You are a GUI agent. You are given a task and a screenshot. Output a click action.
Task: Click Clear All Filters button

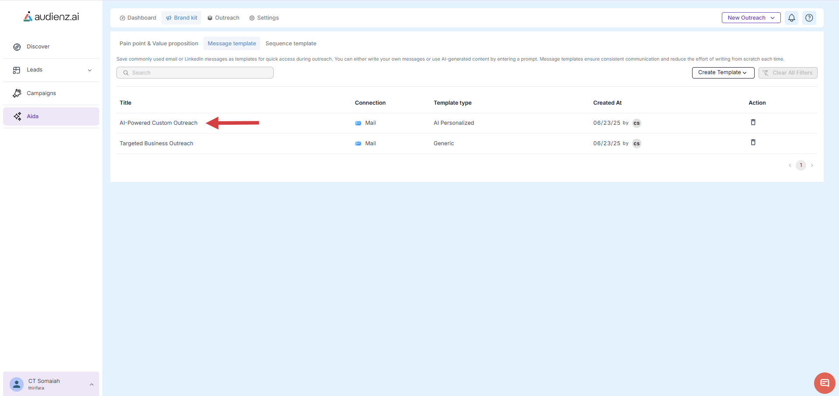[788, 73]
